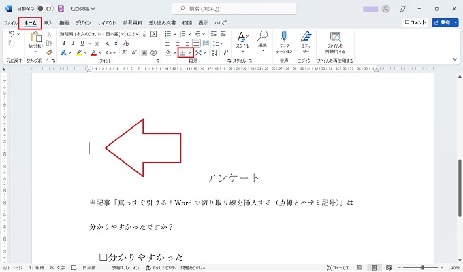Toggle Subscript formatting
The width and height of the screenshot is (463, 272).
(x=107, y=44)
